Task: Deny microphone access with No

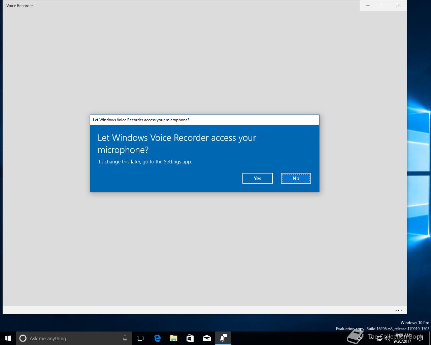Action: (296, 178)
